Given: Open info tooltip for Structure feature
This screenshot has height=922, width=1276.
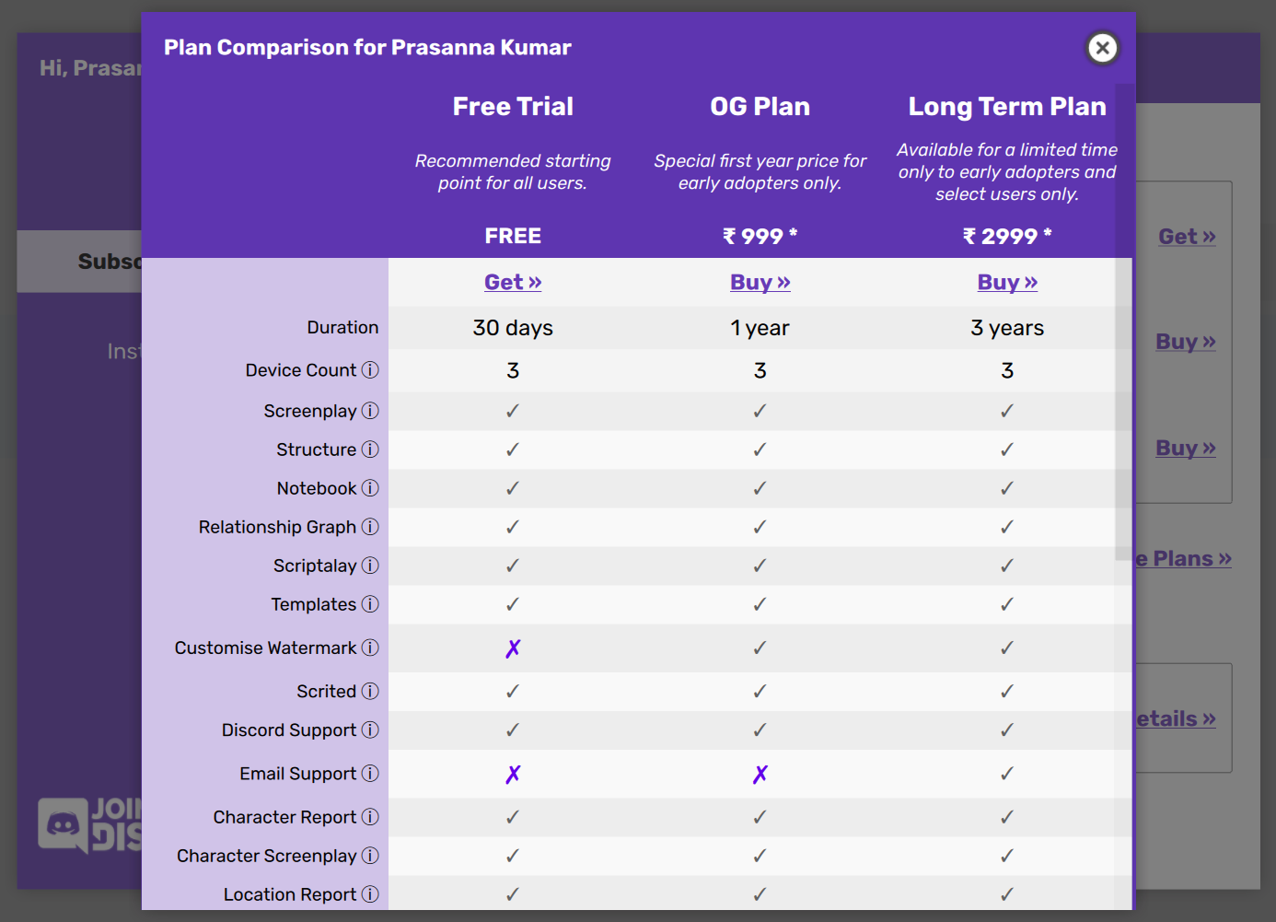Looking at the screenshot, I should (x=370, y=449).
